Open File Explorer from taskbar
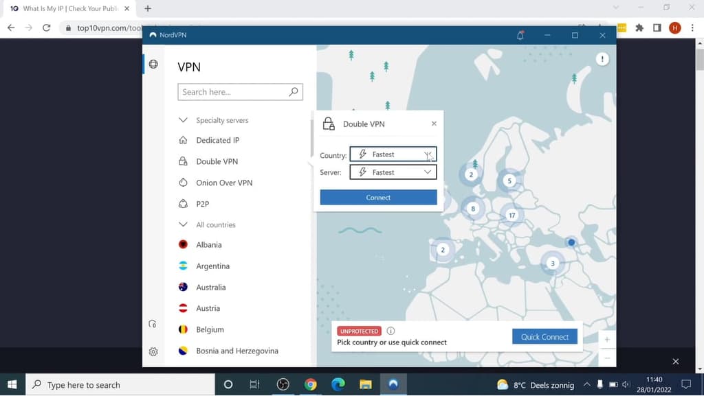704x396 pixels. [x=366, y=384]
